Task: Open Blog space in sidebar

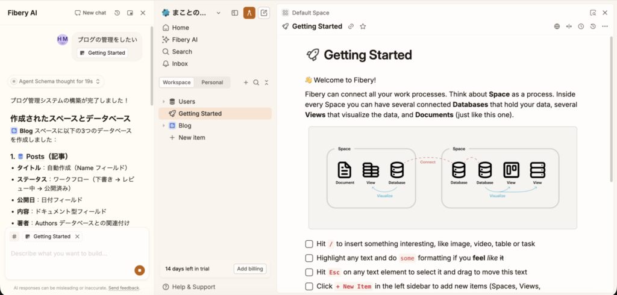Action: 184,126
